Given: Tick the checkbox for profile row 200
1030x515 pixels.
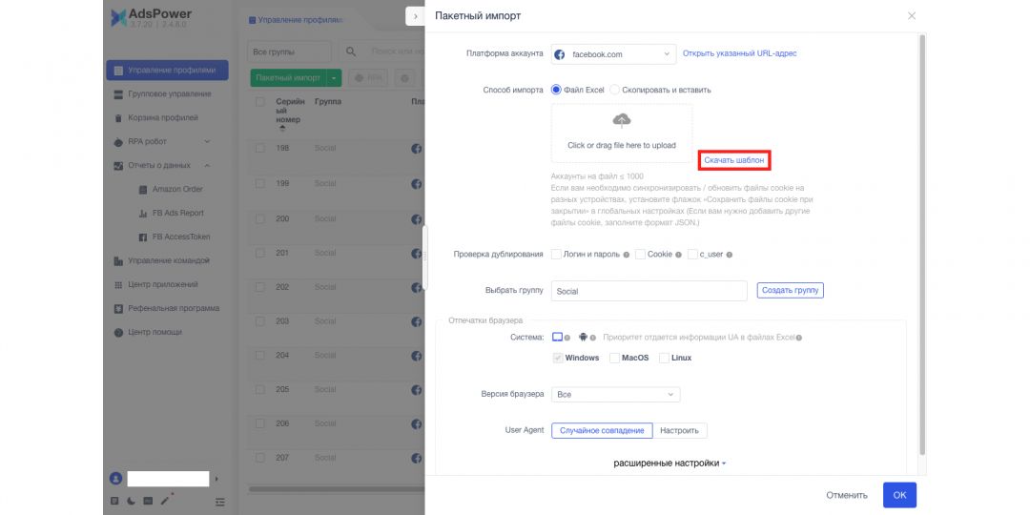Looking at the screenshot, I should coord(260,218).
